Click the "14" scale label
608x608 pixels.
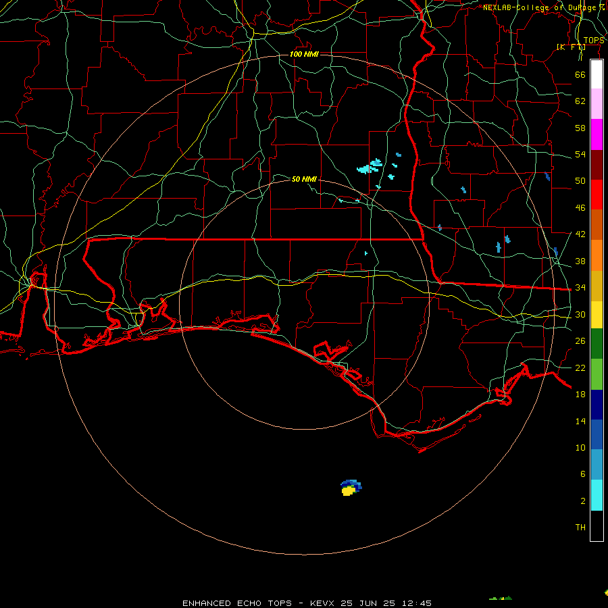point(580,421)
